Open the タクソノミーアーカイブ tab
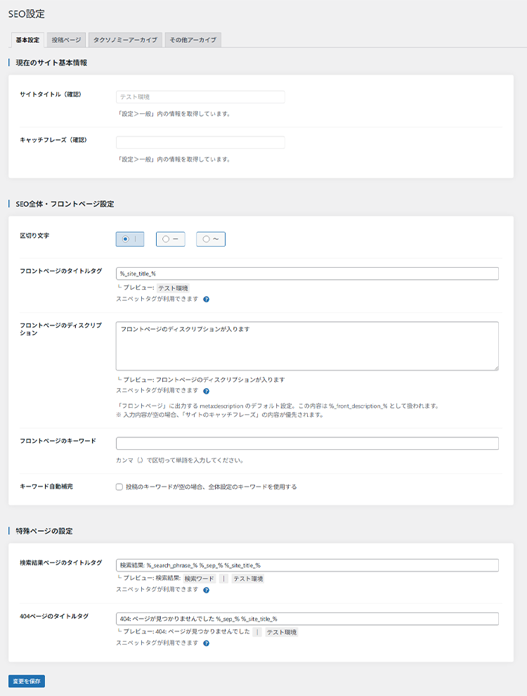The height and width of the screenshot is (696, 527). [126, 40]
